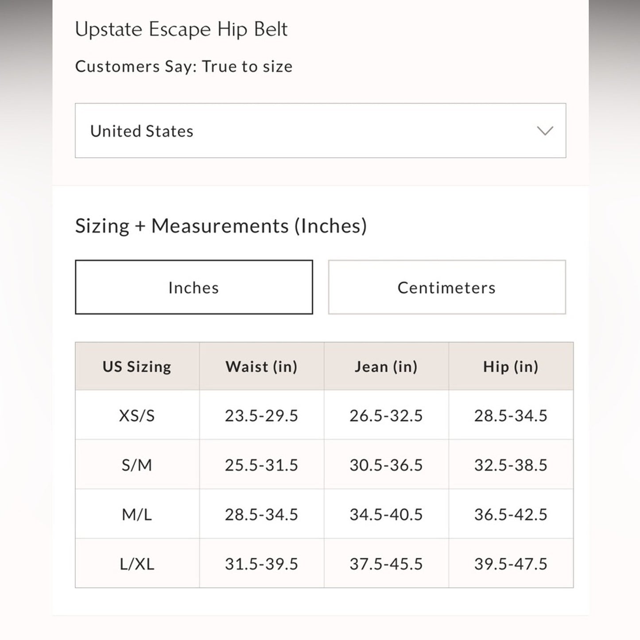Click the Upstate Escape Hip Belt title
The height and width of the screenshot is (640, 640).
click(x=181, y=30)
